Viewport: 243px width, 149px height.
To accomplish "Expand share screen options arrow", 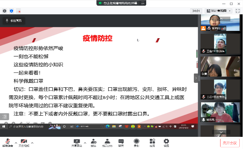I will click(85, 143).
